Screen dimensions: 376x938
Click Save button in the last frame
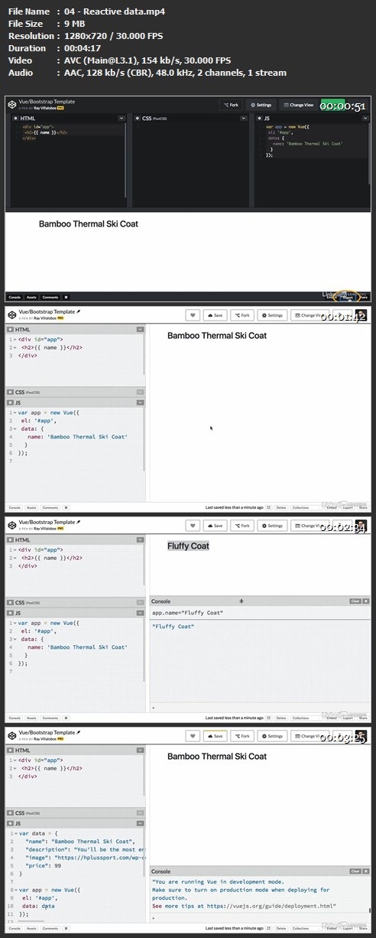click(215, 736)
